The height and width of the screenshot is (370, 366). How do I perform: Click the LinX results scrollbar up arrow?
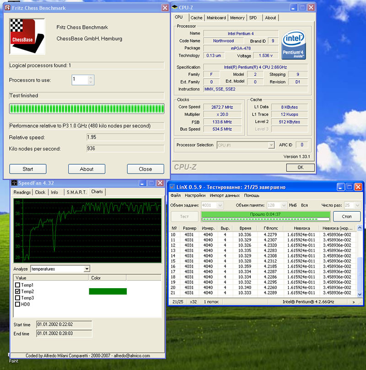click(360, 228)
